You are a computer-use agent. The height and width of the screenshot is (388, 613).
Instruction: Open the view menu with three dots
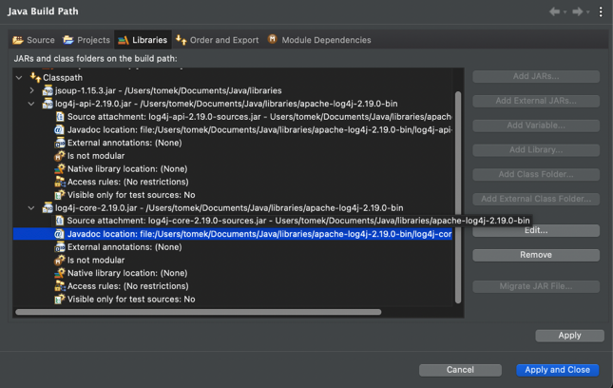point(601,11)
